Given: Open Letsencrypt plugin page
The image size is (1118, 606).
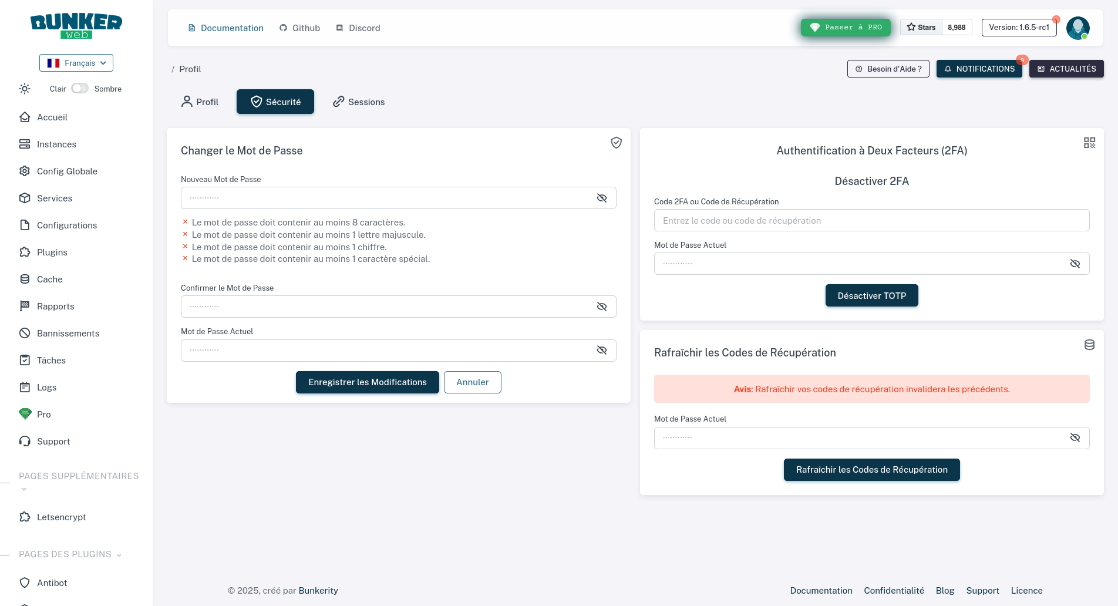Looking at the screenshot, I should coord(61,517).
